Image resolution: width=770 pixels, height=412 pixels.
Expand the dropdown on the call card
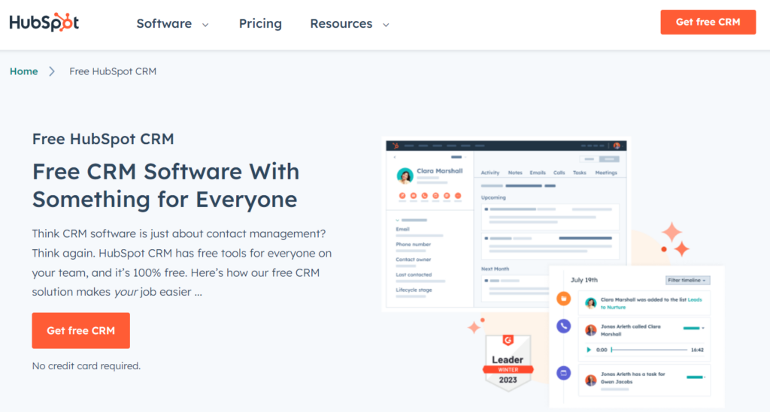703,328
